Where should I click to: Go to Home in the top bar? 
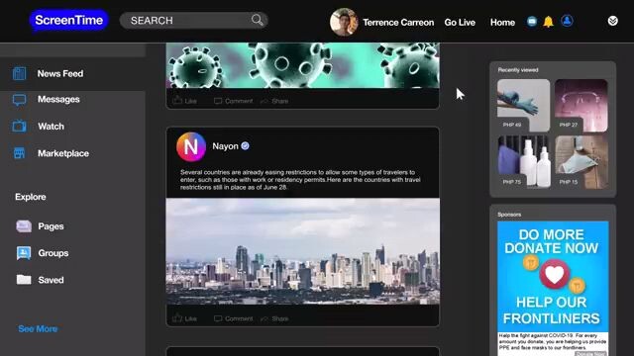tap(502, 22)
